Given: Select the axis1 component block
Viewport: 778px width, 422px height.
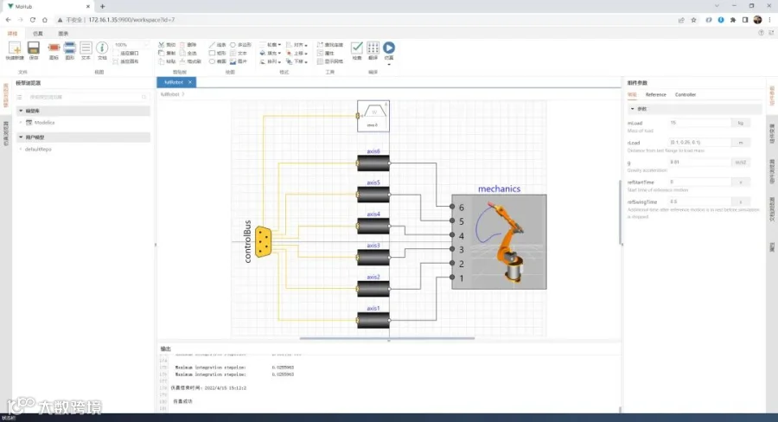Looking at the screenshot, I should [x=373, y=320].
